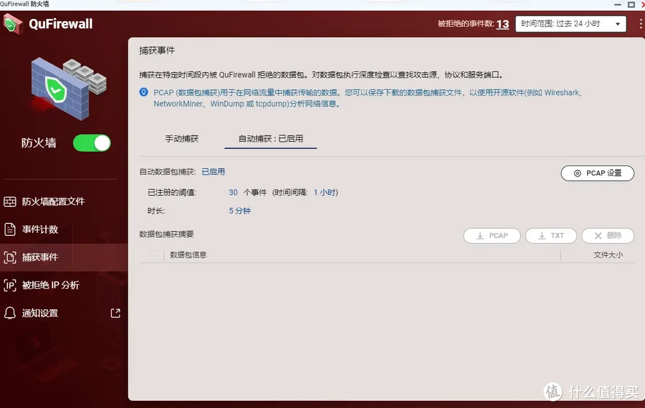
Task: Download the capture as TXT
Action: point(551,236)
